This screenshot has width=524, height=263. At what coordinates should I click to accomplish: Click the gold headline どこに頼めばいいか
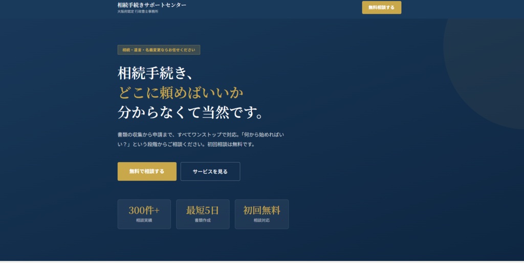181,93
